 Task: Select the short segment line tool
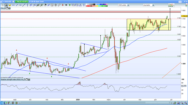coord(17,5)
